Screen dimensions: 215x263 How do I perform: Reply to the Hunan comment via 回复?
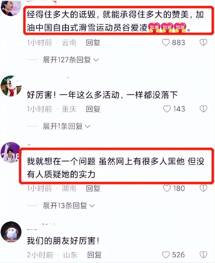pos(93,188)
